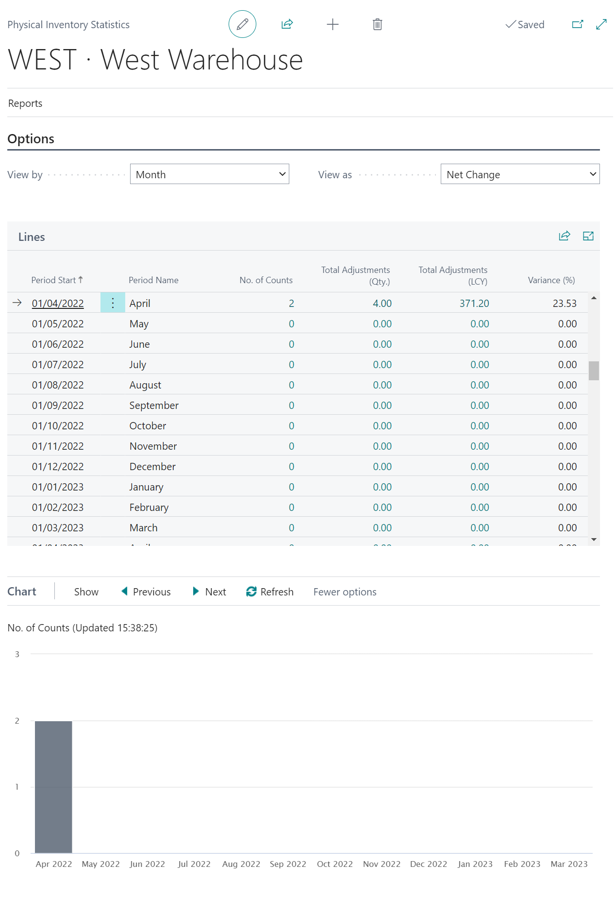Refresh the chart
This screenshot has width=615, height=898.
point(270,592)
